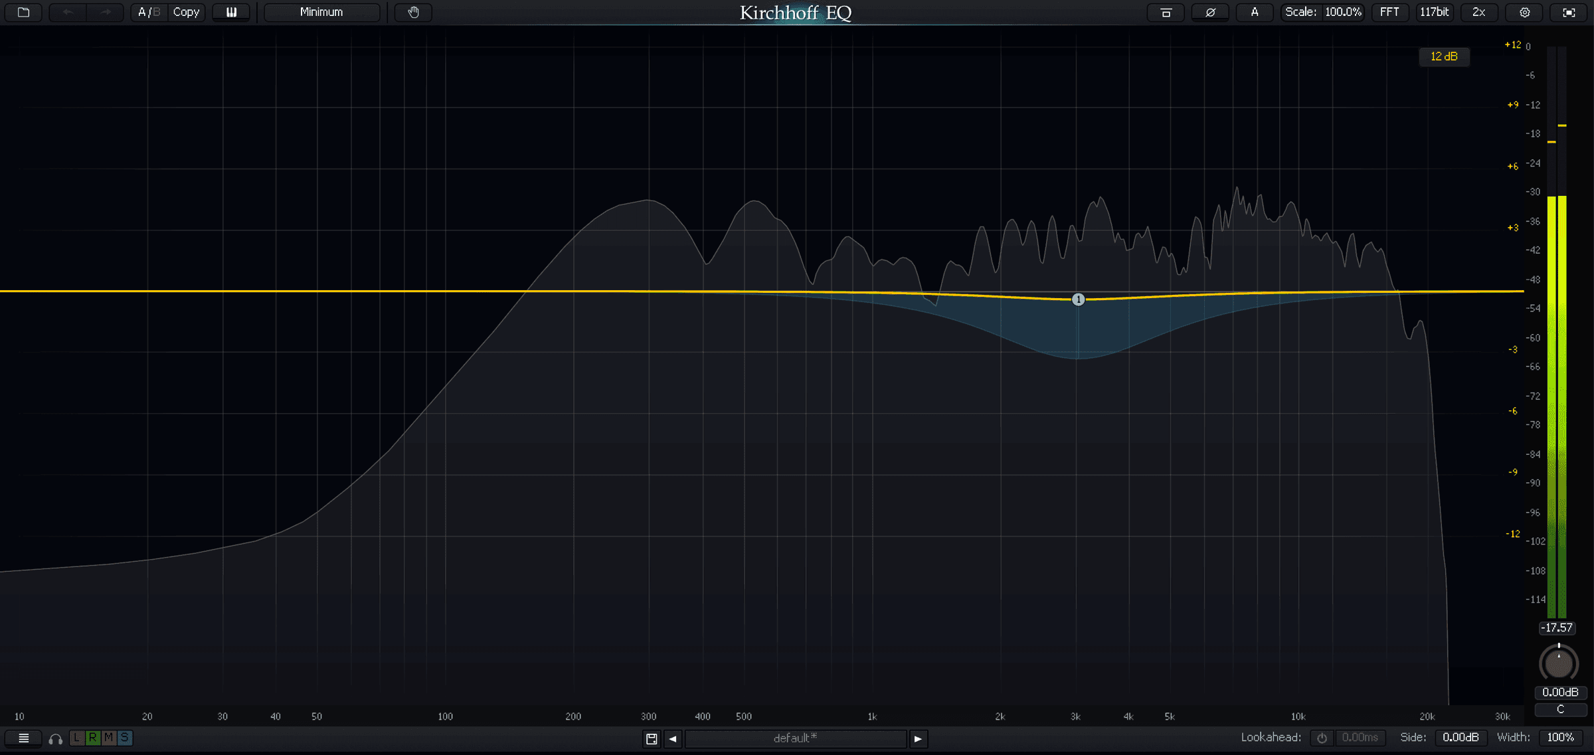Click the -17.57 peak level readout
This screenshot has width=1594, height=755.
click(1557, 628)
